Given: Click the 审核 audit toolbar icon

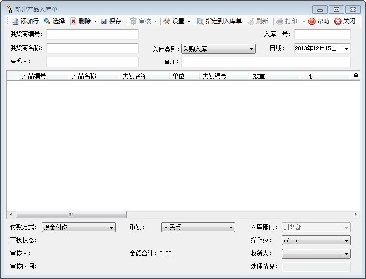Looking at the screenshot, I should coord(133,21).
